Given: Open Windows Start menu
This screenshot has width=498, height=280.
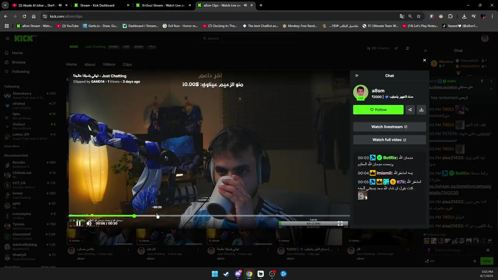Looking at the screenshot, I should tap(215, 274).
